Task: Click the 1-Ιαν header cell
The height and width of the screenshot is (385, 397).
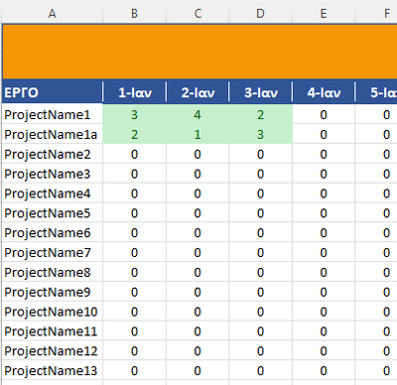Action: 134,92
